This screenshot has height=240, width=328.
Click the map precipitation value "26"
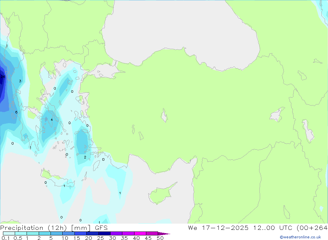[3, 77]
